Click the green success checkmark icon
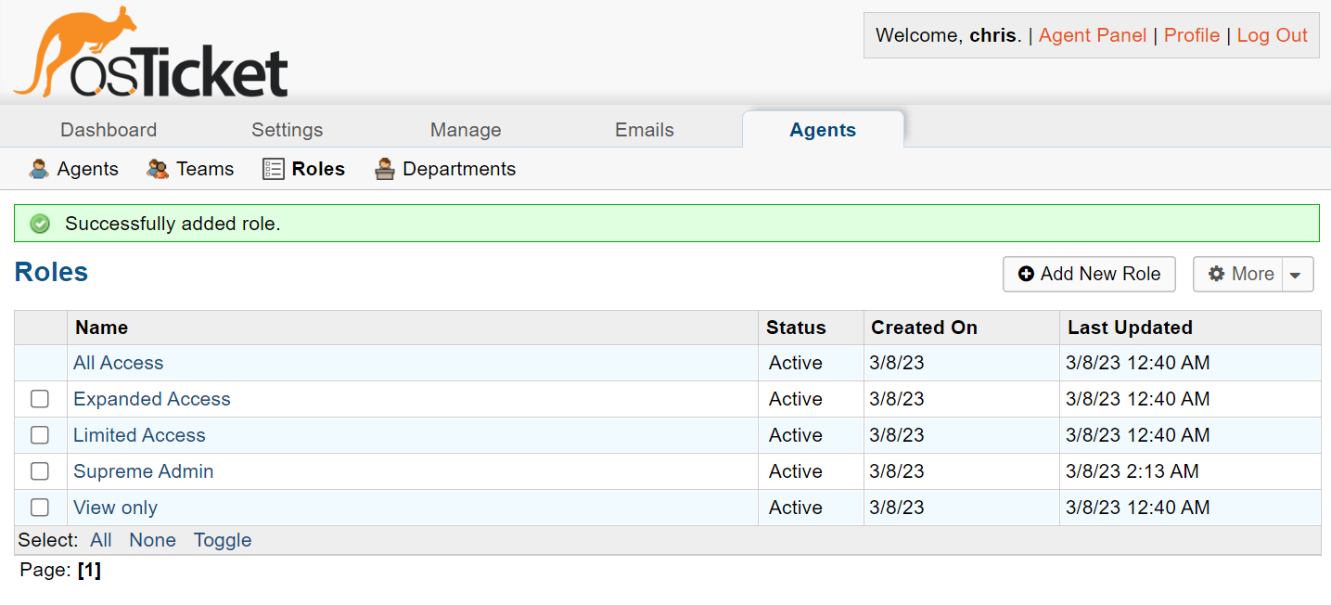The width and height of the screenshot is (1331, 605). pos(40,223)
